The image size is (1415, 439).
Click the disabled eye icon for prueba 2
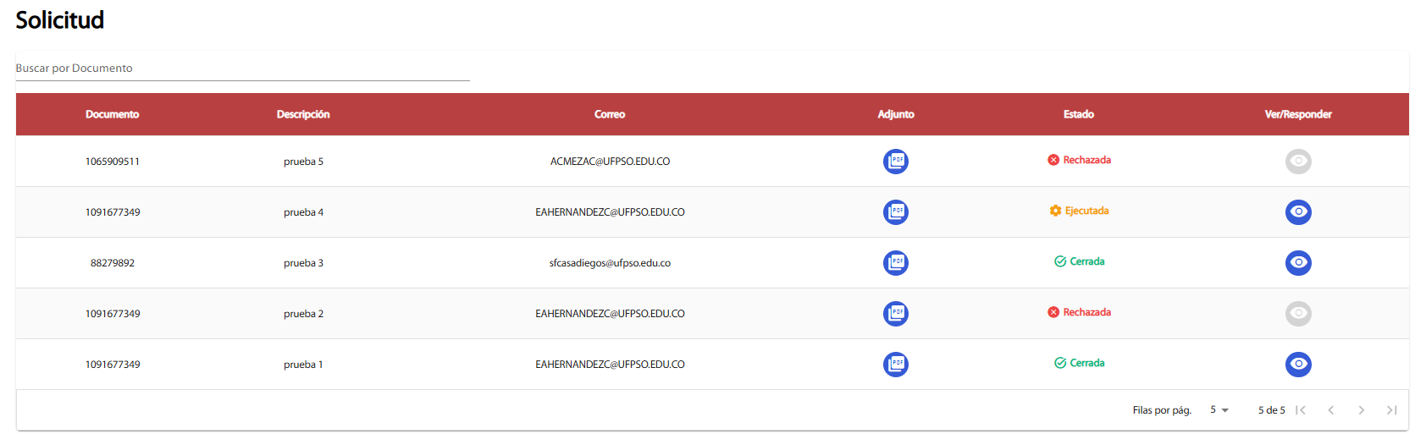[x=1297, y=313]
